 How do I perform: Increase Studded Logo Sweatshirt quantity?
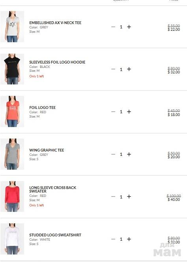coord(129,239)
